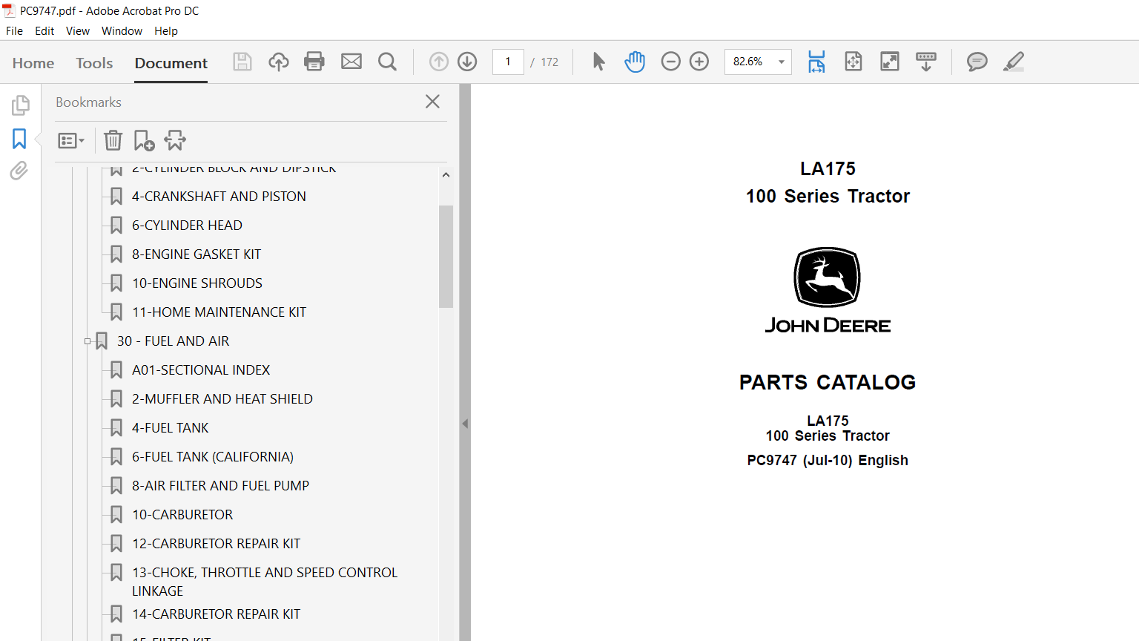
Task: Open bookmark 6-FUEL TANK (CALIFORNIA)
Action: [213, 457]
